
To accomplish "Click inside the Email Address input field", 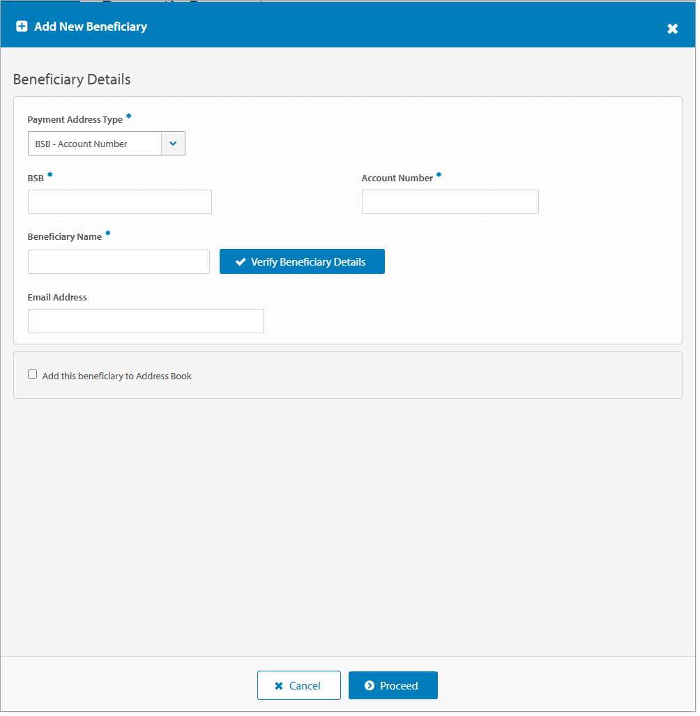I will pyautogui.click(x=145, y=321).
